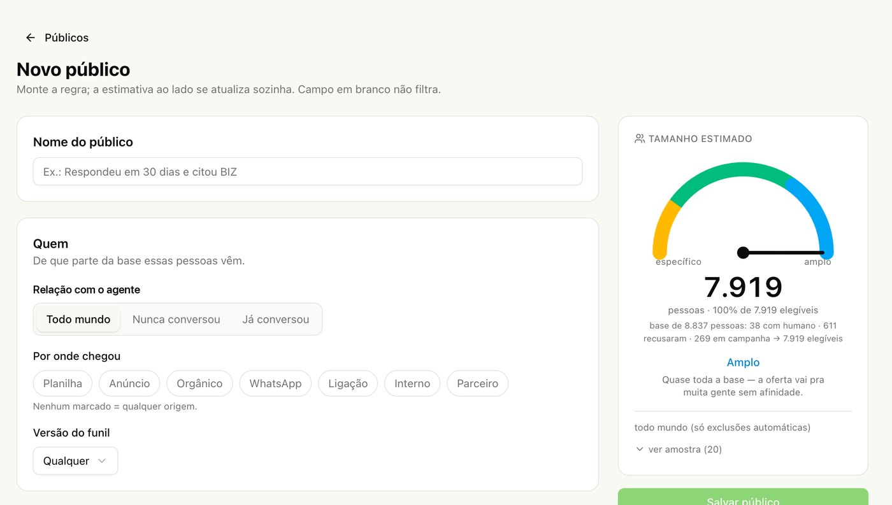The image size is (892, 505).
Task: Click the back arrow icon
Action: pyautogui.click(x=30, y=38)
